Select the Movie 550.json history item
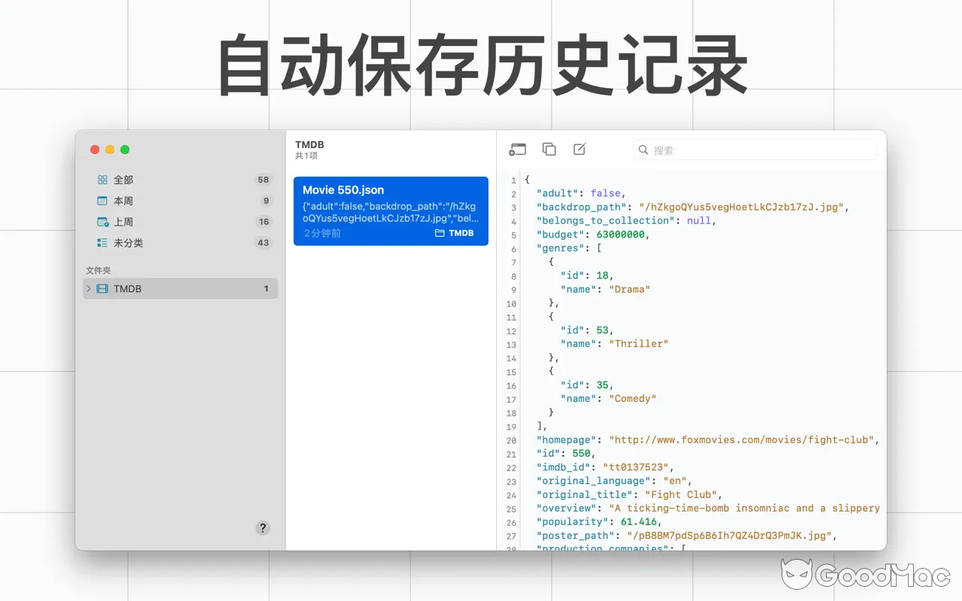The width and height of the screenshot is (962, 601). (x=391, y=210)
